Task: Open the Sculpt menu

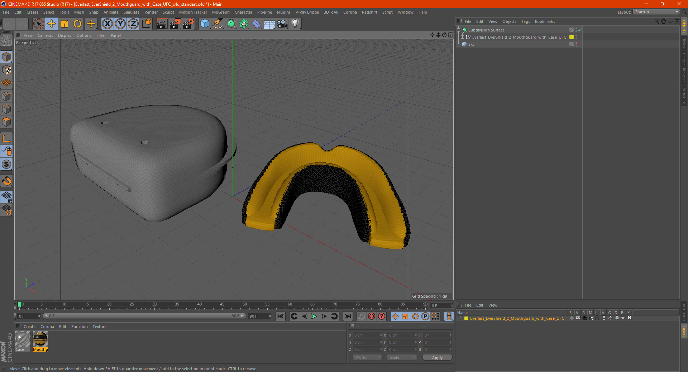Action: coord(168,12)
